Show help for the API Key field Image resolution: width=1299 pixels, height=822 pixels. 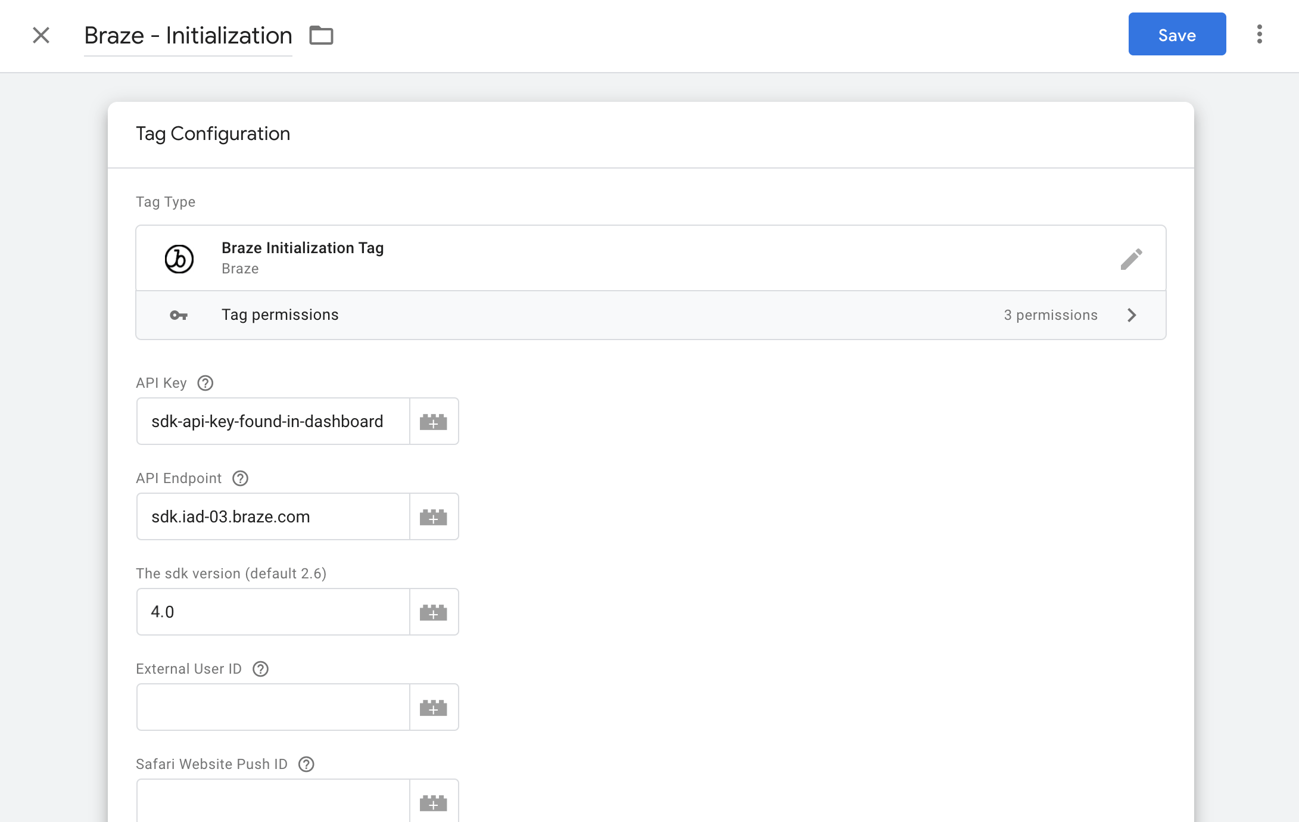(x=205, y=383)
